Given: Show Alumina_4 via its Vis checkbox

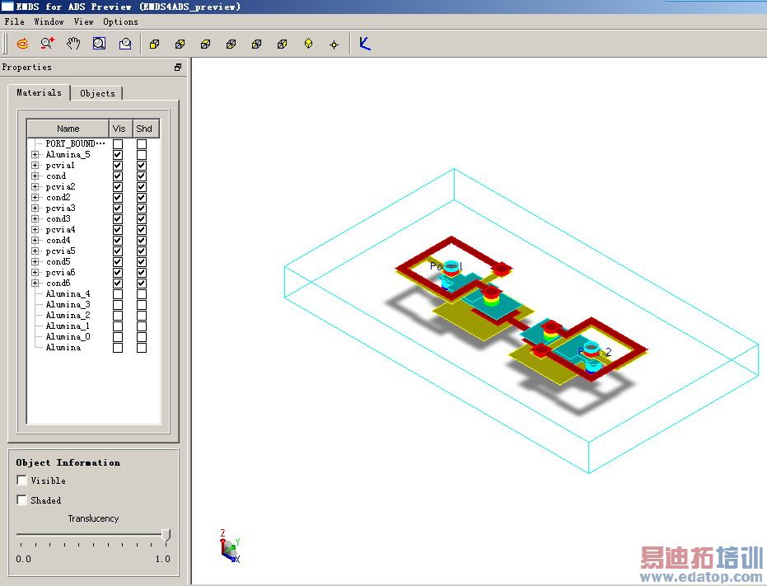Looking at the screenshot, I should click(118, 294).
